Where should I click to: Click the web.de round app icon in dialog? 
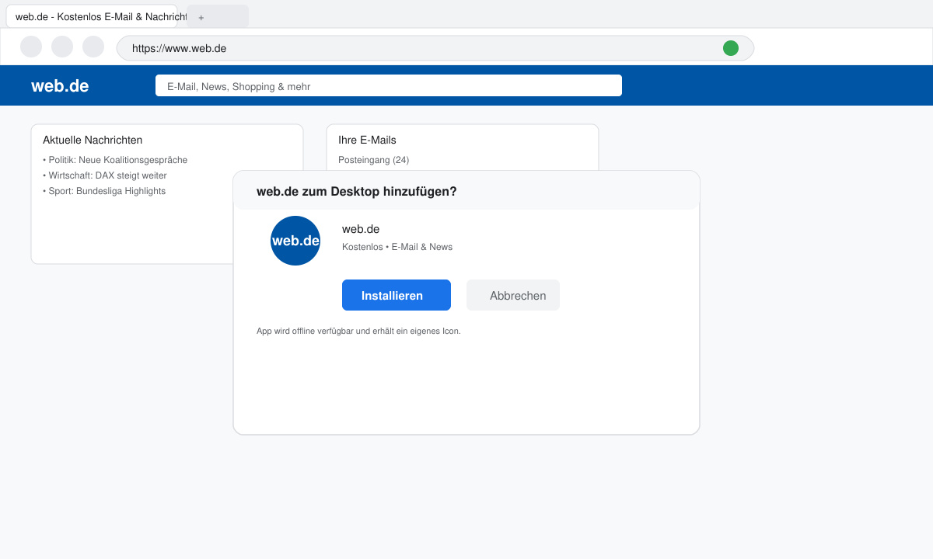[x=295, y=241]
